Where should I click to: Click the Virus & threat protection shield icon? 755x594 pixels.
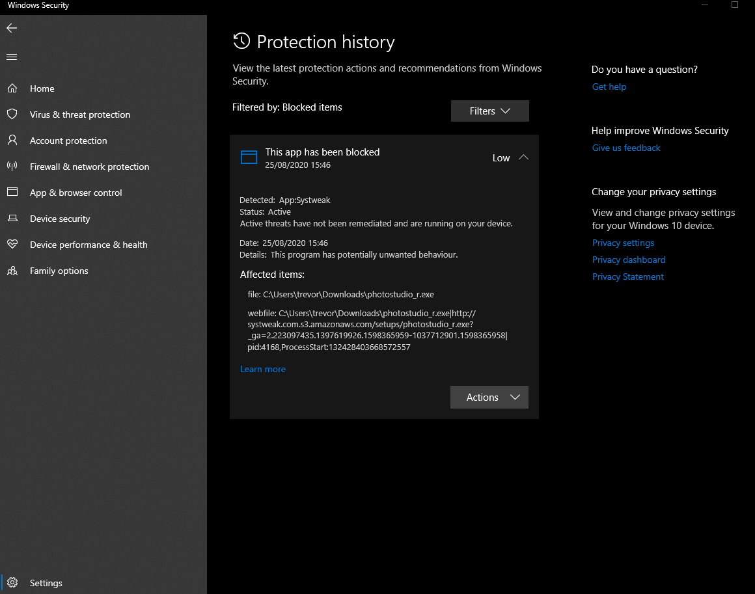click(x=12, y=114)
